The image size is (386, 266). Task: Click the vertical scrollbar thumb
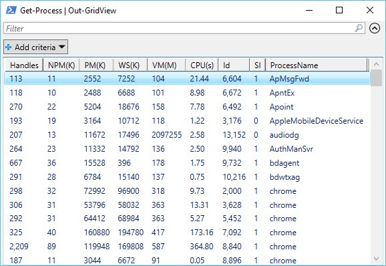[376, 78]
